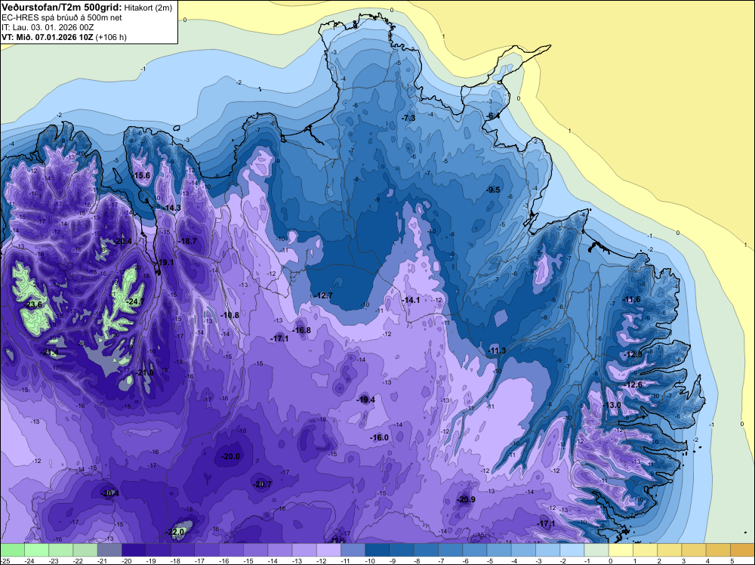Click the bold temperature value -14.1

(x=411, y=300)
